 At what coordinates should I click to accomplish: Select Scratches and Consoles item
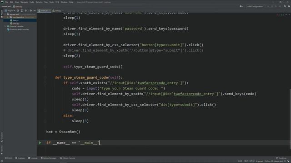click(18, 29)
